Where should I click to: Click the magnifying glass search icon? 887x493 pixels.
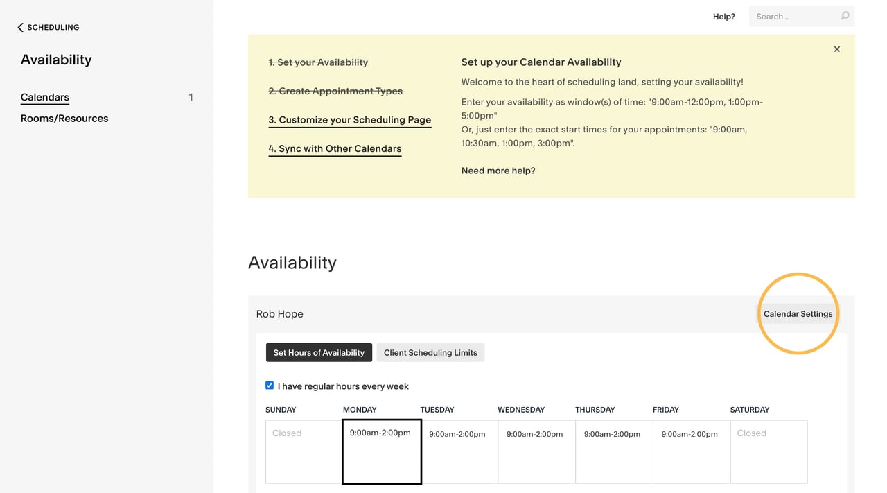[x=844, y=15]
